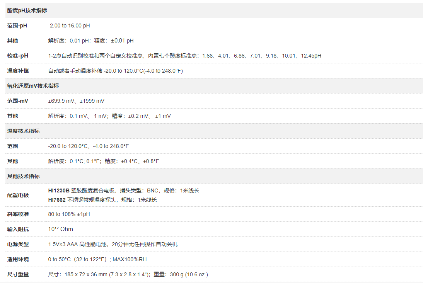Select the 范围-pH row label
Viewport: 423px width, 284px height.
[x=17, y=26]
